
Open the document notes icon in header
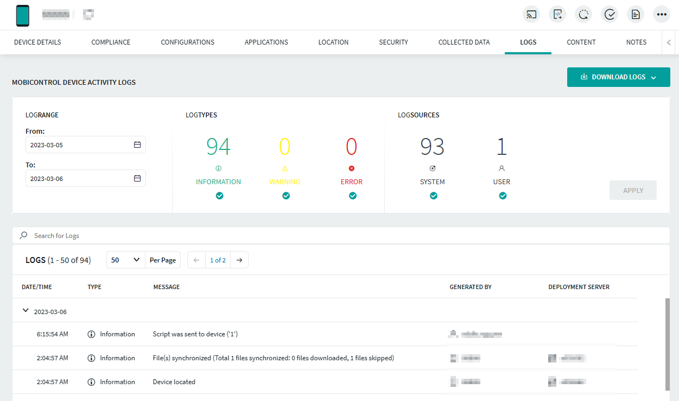pos(636,15)
